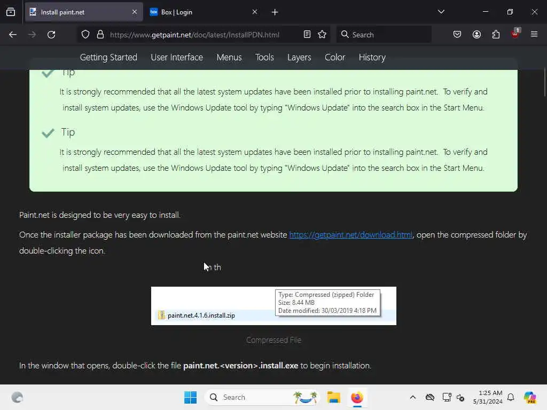Open Extensions puzzle icon
This screenshot has width=547, height=410.
[496, 35]
